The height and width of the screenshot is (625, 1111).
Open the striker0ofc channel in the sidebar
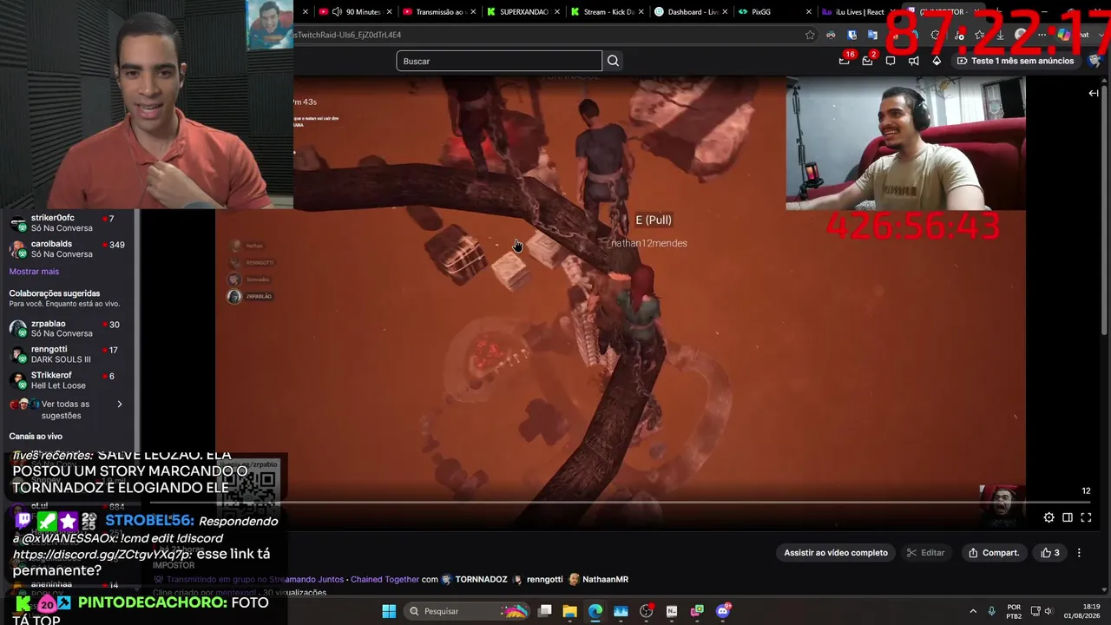coord(66,223)
